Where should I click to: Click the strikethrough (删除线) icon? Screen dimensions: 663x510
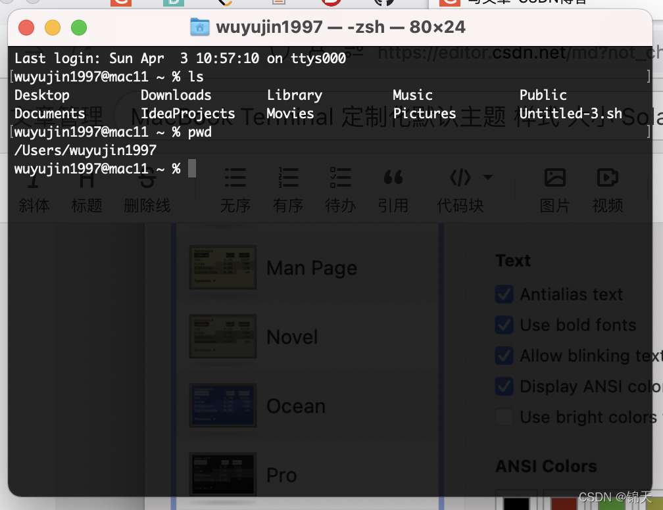click(x=147, y=179)
